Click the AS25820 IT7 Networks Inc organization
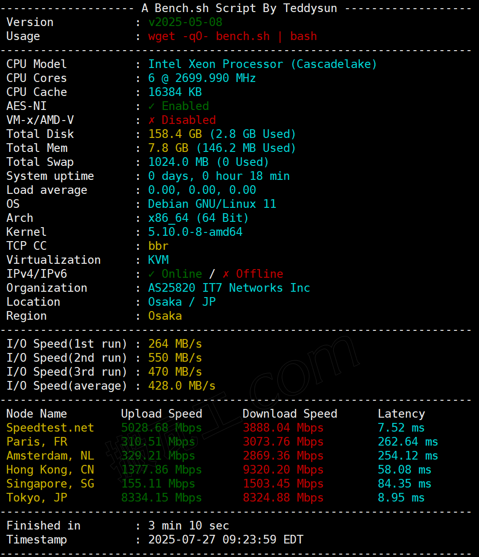 229,288
